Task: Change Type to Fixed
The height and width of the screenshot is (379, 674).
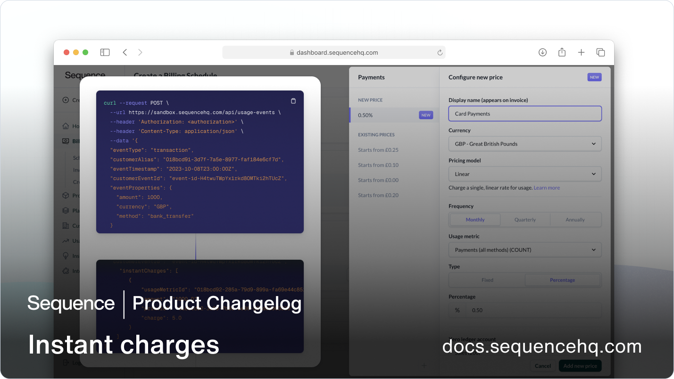Action: point(488,280)
